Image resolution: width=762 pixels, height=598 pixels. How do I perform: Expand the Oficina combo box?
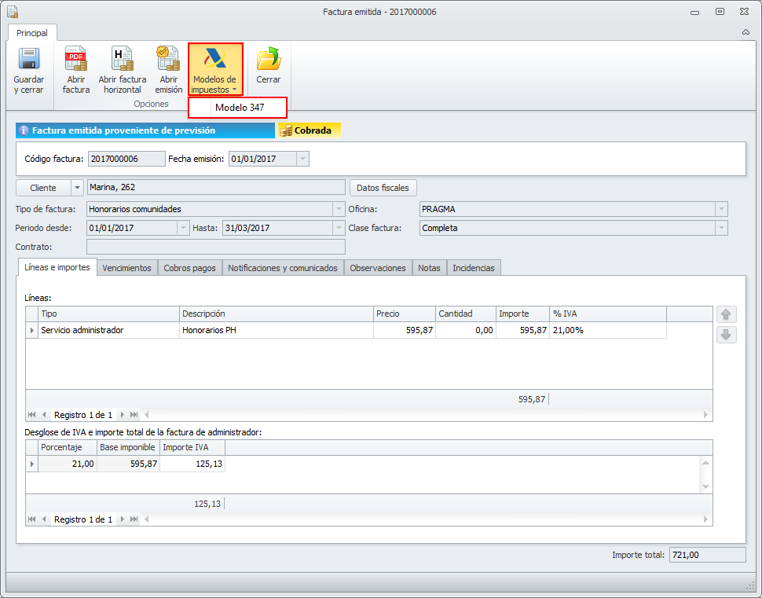pyautogui.click(x=720, y=209)
